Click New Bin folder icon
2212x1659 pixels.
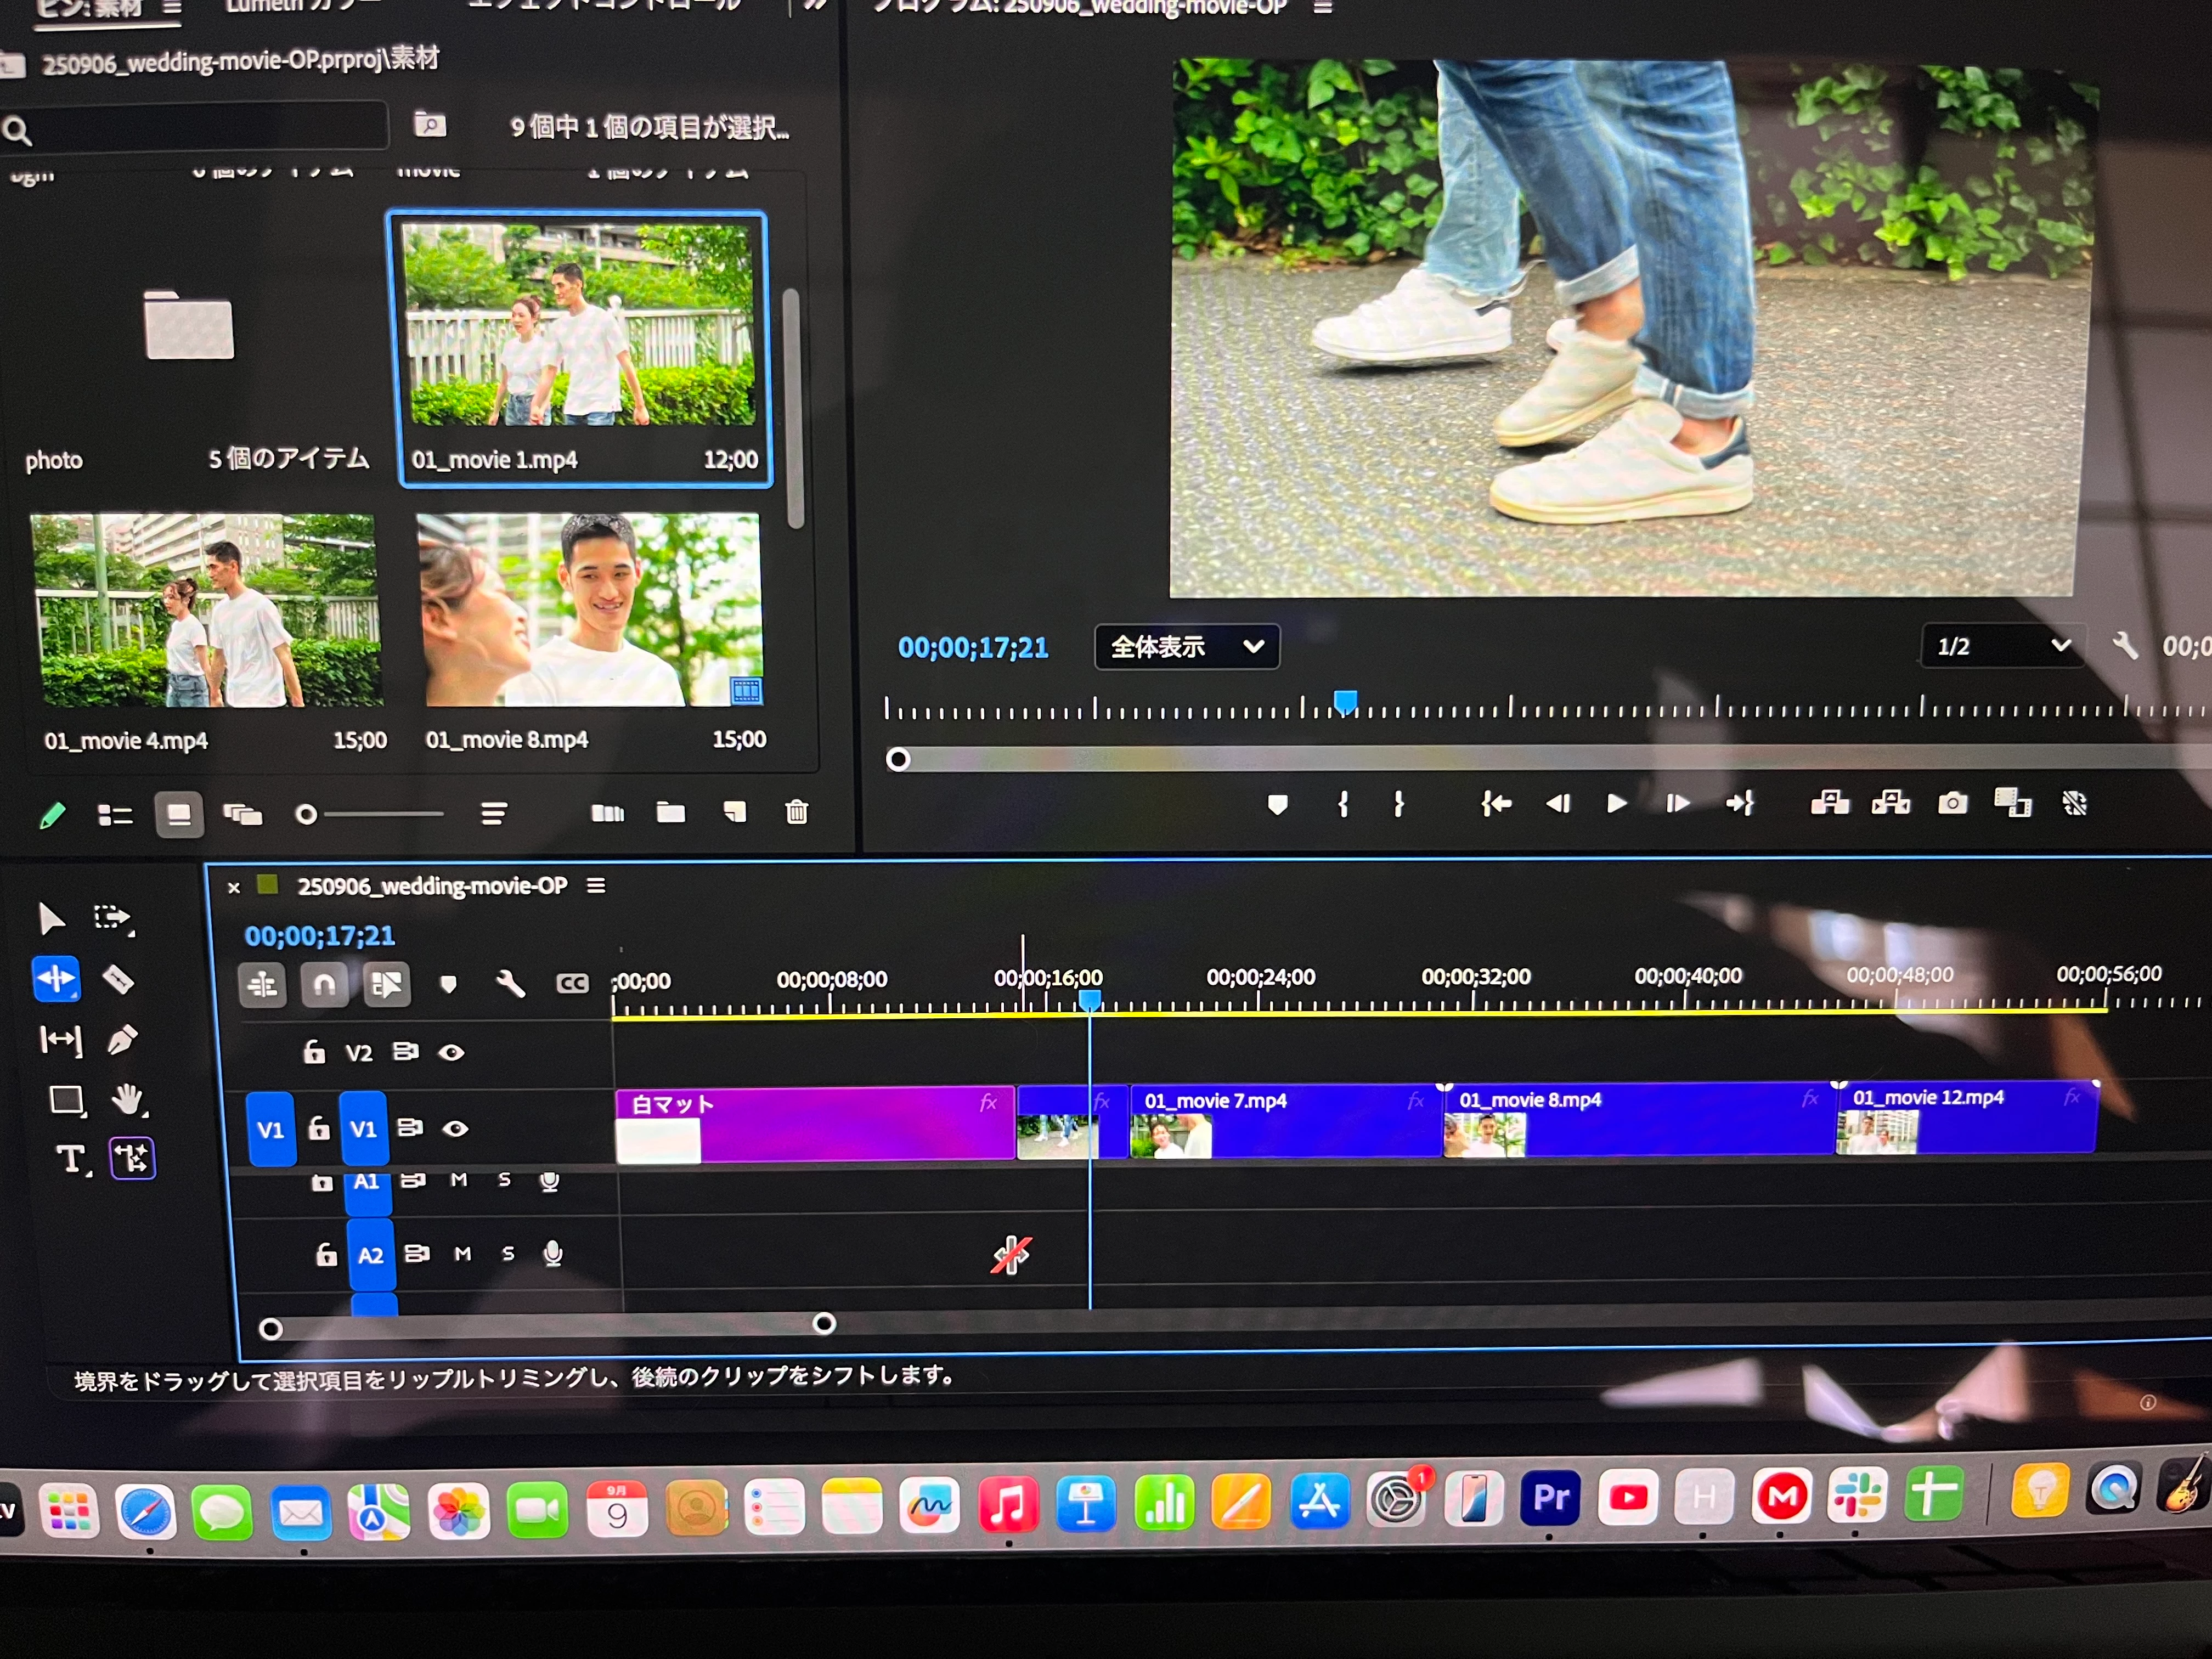670,812
